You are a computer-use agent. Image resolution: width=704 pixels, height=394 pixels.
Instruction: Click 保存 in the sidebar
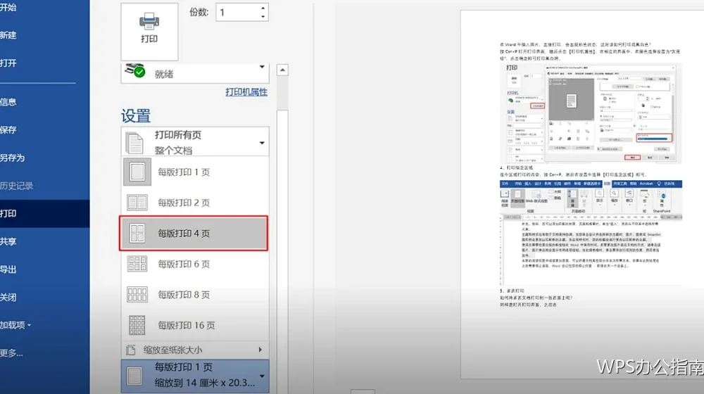pyautogui.click(x=8, y=129)
